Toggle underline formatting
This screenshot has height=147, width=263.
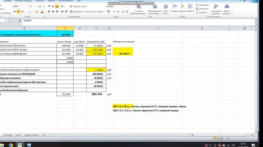pos(22,12)
